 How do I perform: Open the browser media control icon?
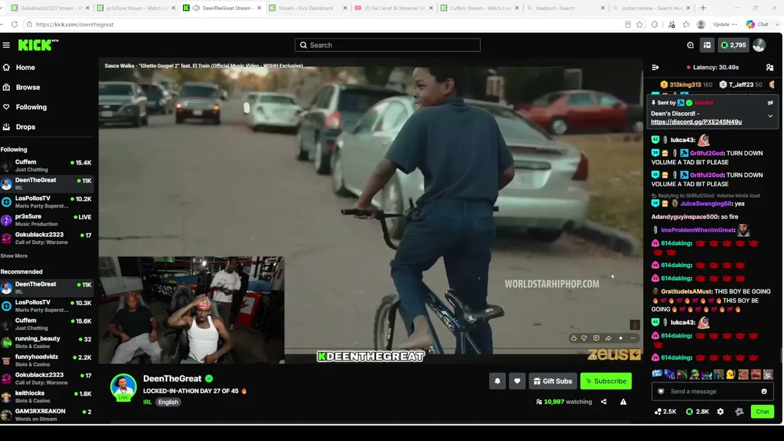(x=671, y=24)
